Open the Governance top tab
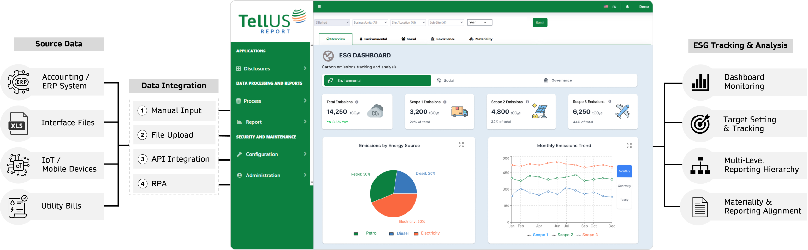The height and width of the screenshot is (250, 808). pyautogui.click(x=443, y=39)
